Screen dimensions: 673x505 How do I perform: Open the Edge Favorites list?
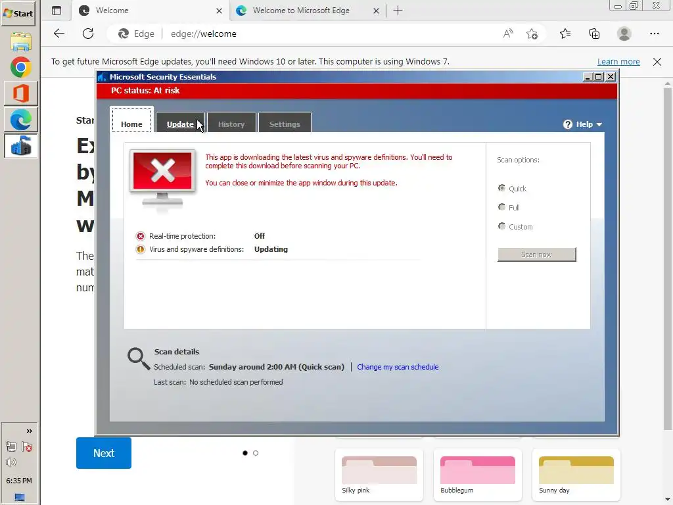point(565,34)
